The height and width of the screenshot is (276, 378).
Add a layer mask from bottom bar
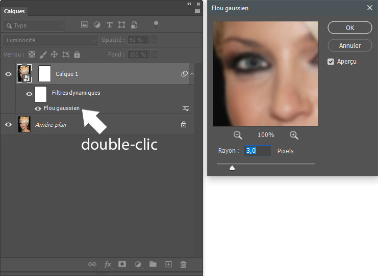122,264
